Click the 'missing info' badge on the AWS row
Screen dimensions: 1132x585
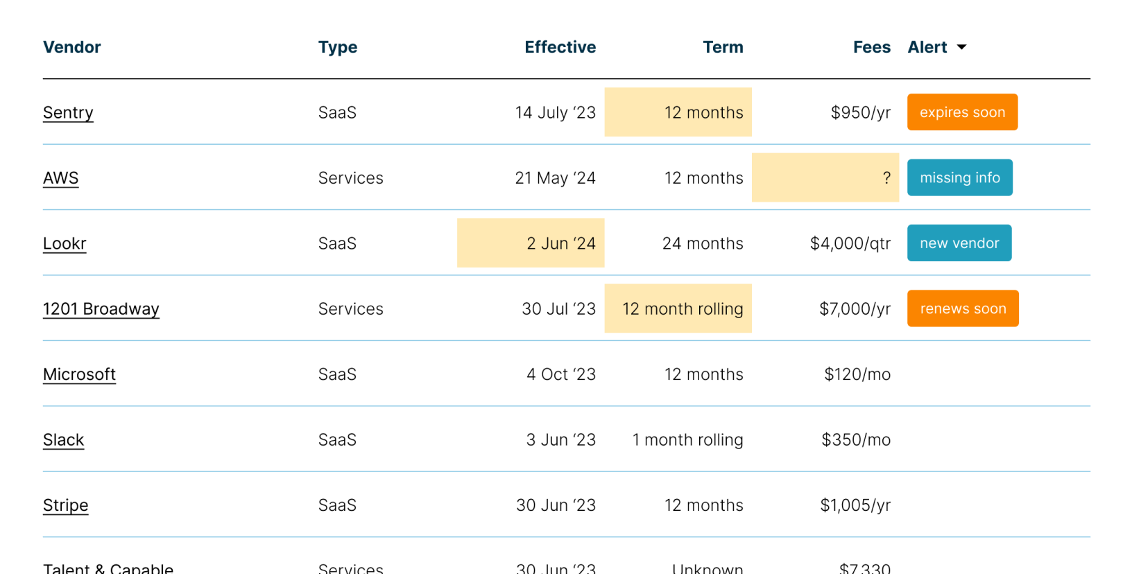960,177
